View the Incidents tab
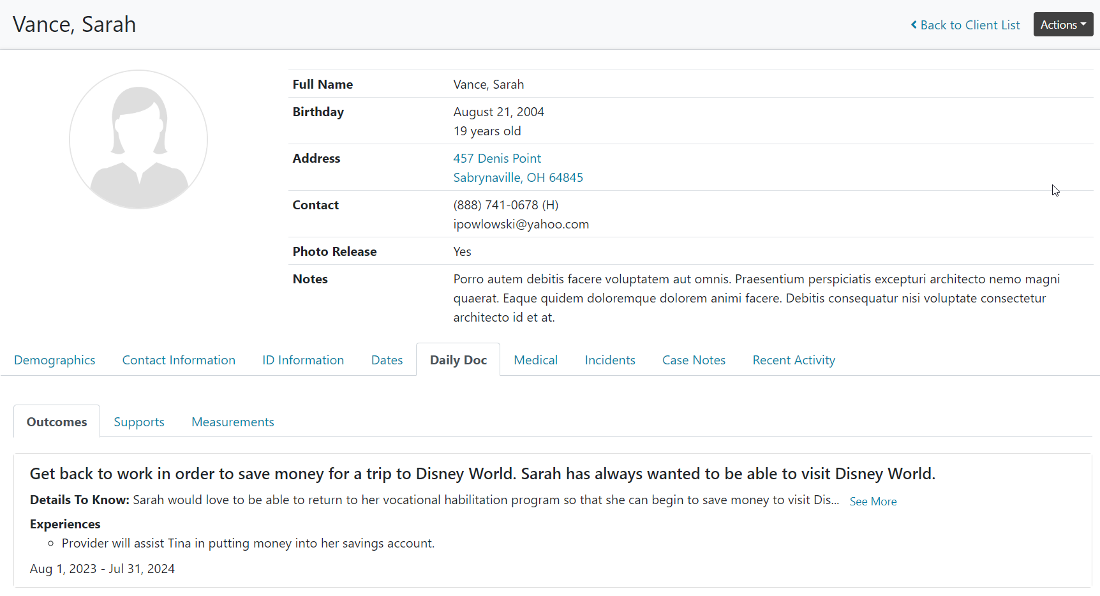1100x596 pixels. point(609,360)
